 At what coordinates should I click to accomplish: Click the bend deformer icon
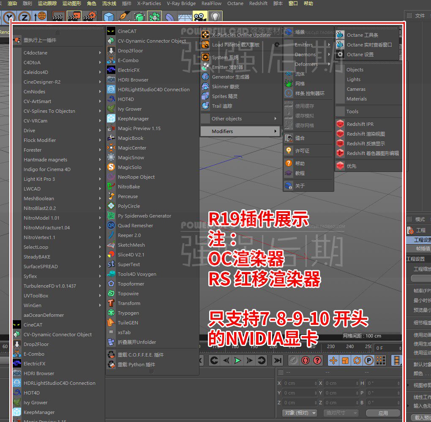pyautogui.click(x=169, y=17)
